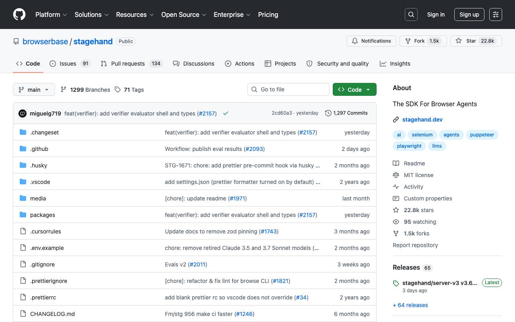
Task: Open the browserbase owner link
Action: [45, 41]
